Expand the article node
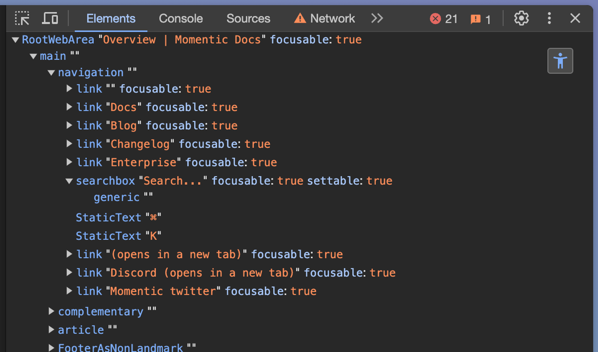This screenshot has height=352, width=598. click(51, 330)
